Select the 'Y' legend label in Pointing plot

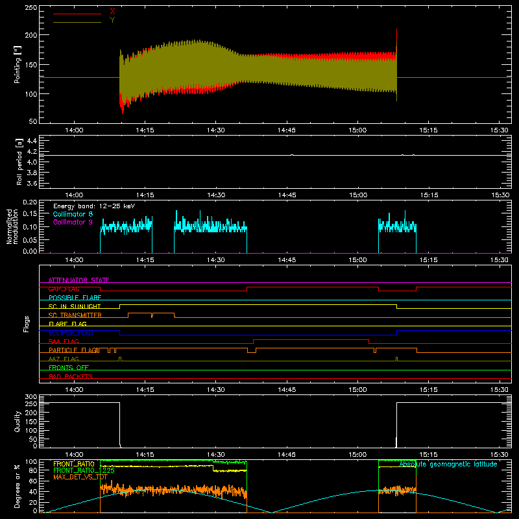pyautogui.click(x=112, y=20)
